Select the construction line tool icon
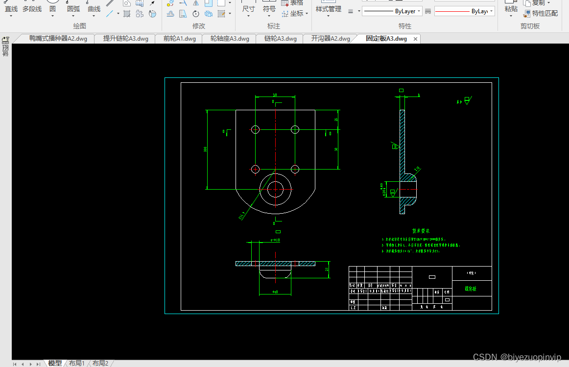569x367 pixels. pos(109,14)
